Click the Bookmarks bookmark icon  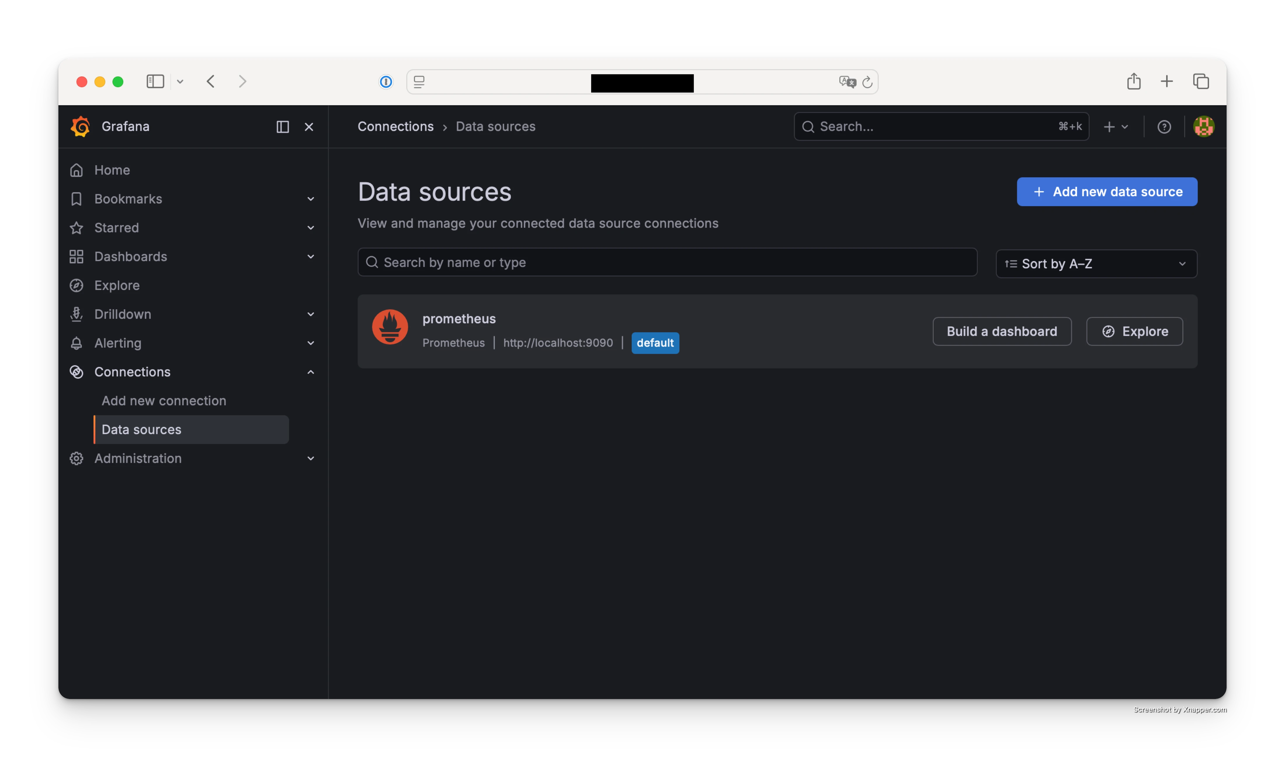(x=77, y=199)
